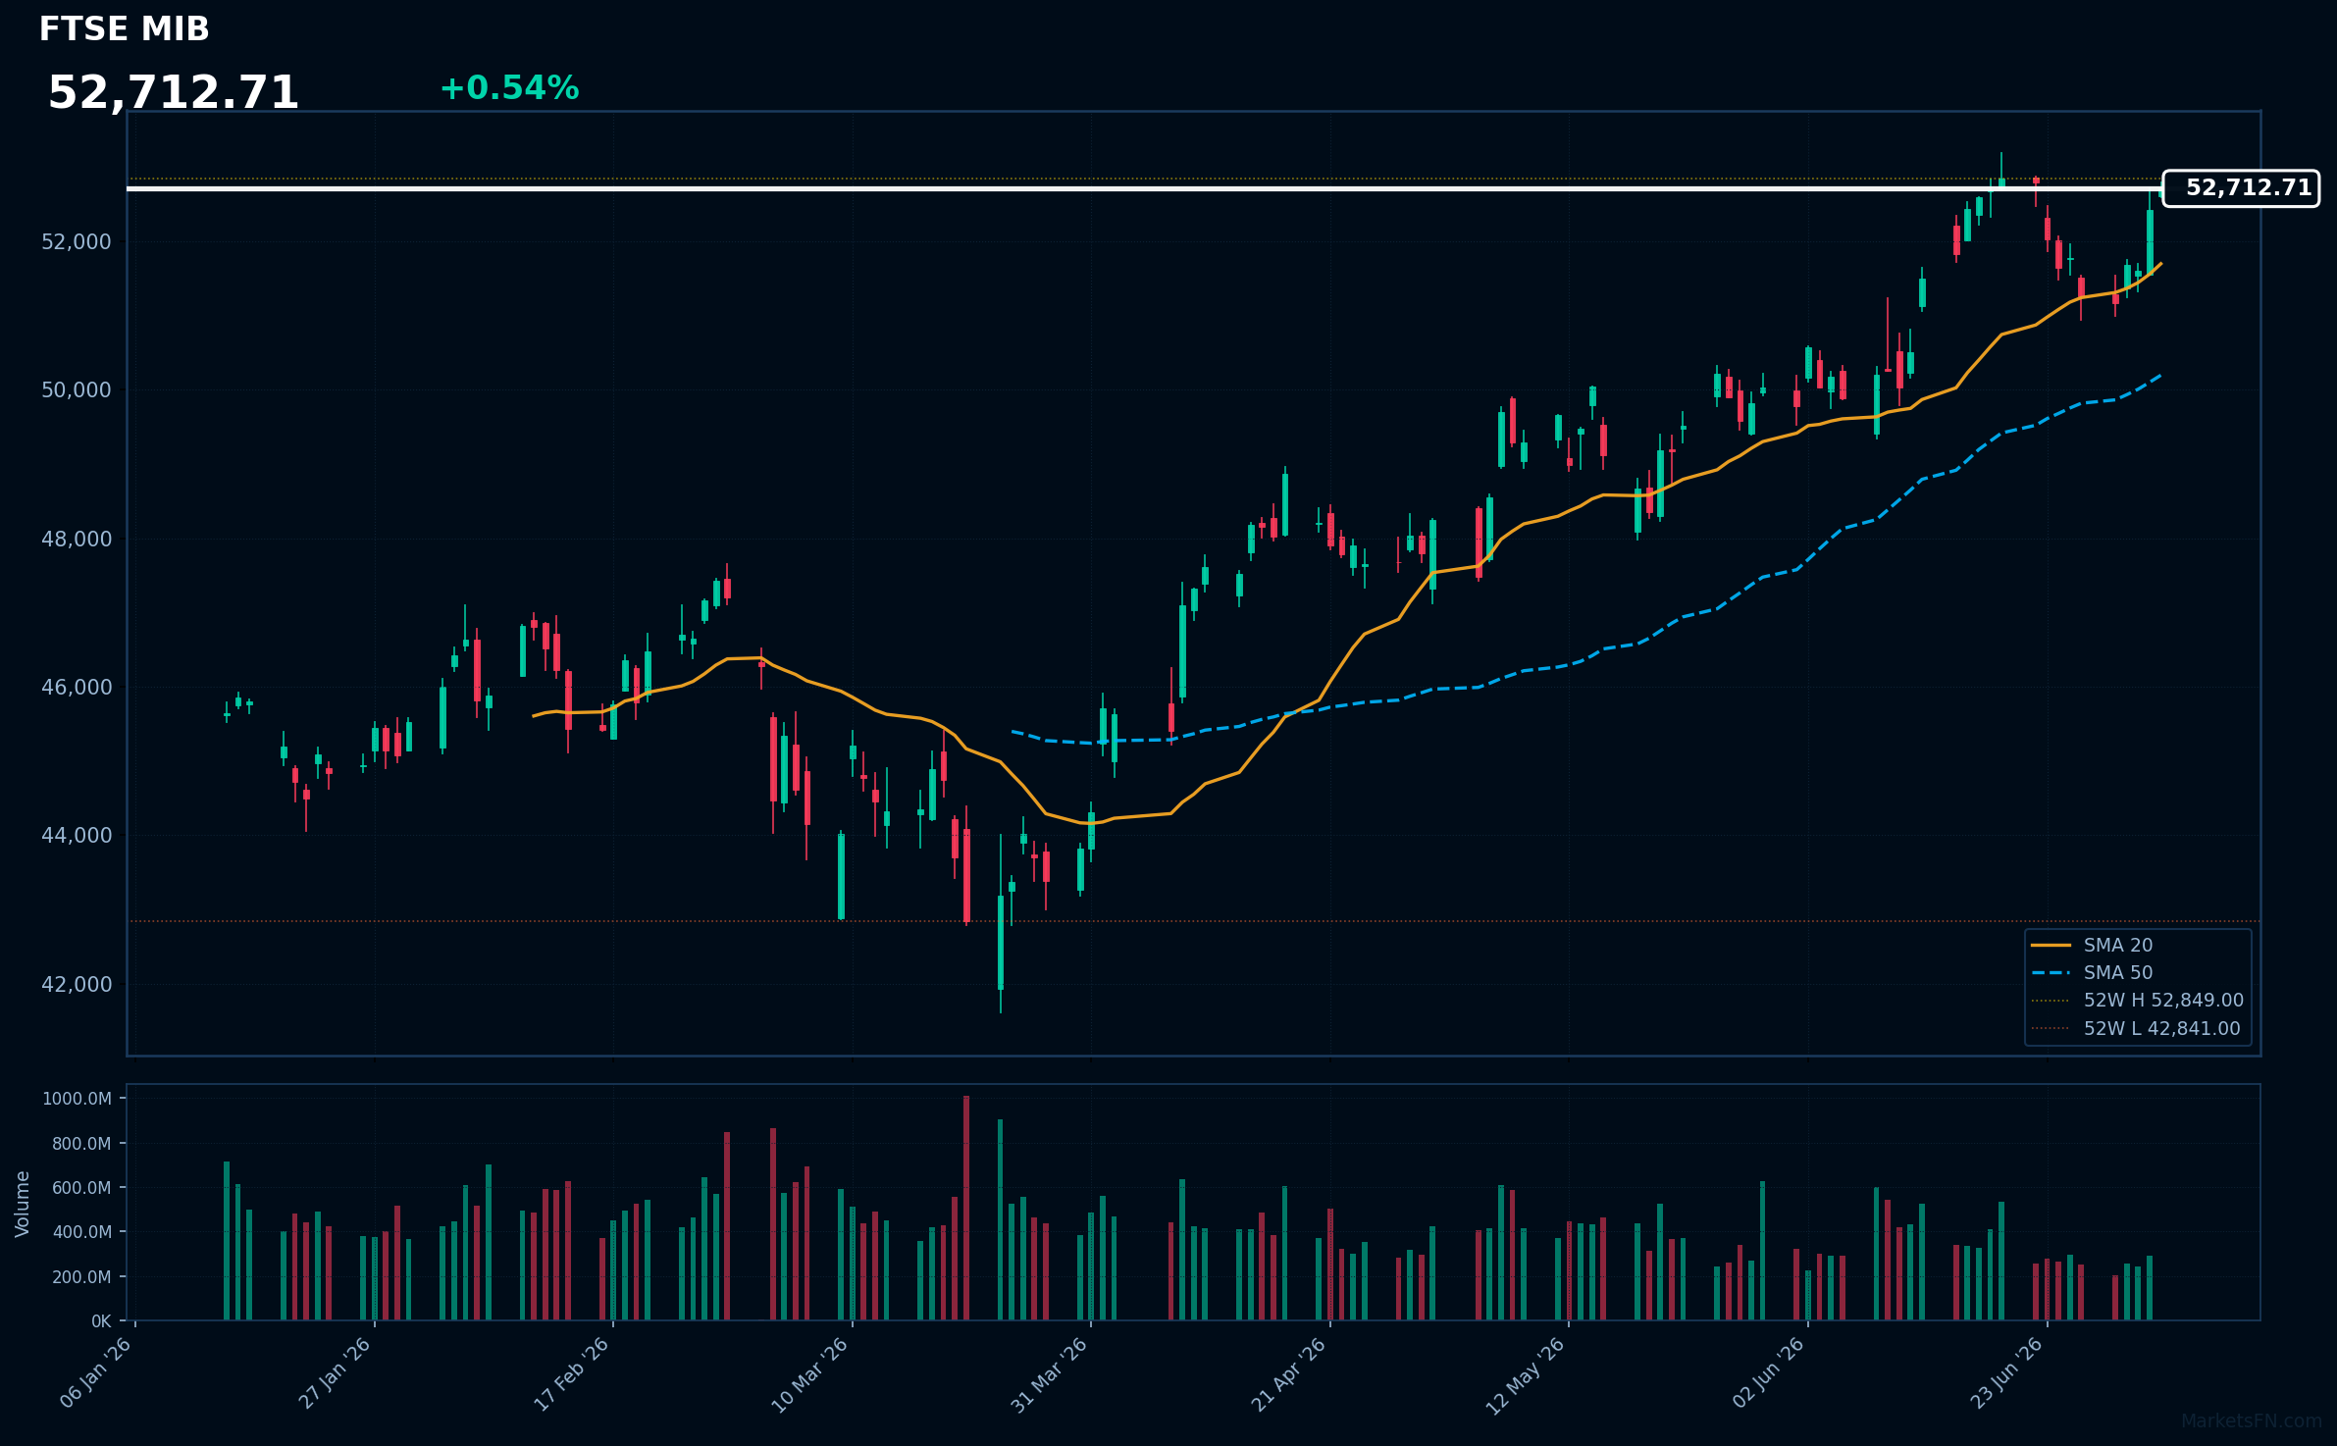2337x1446 pixels.
Task: Click the orange SMA 20 legend line sample
Action: click(2051, 945)
